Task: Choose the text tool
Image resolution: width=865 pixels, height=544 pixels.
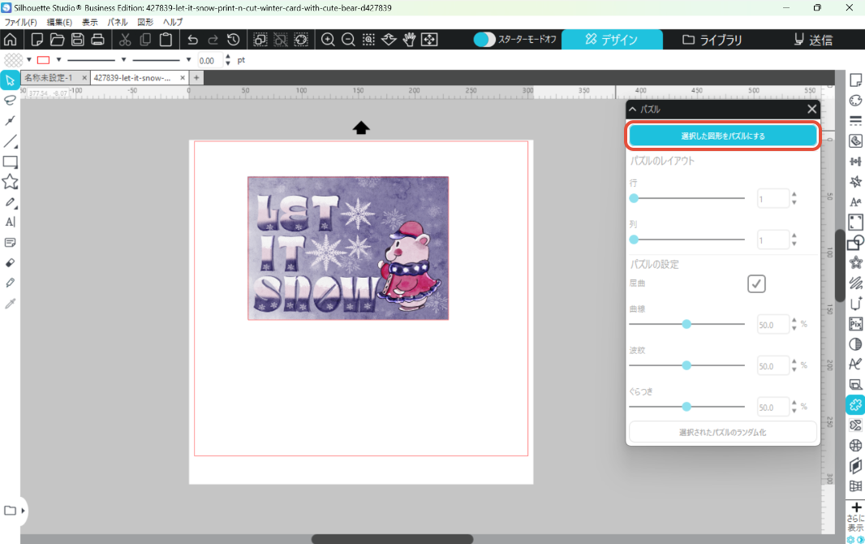Action: tap(10, 222)
